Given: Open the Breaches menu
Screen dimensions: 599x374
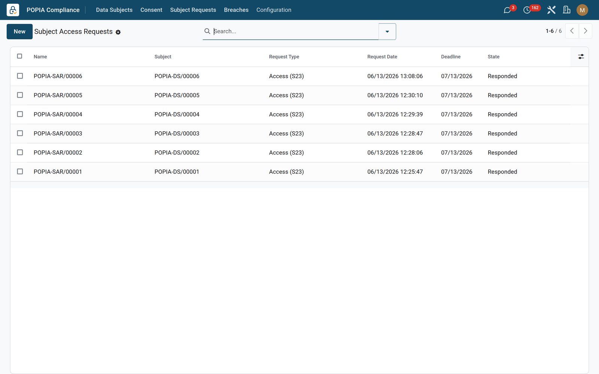Looking at the screenshot, I should 236,10.
